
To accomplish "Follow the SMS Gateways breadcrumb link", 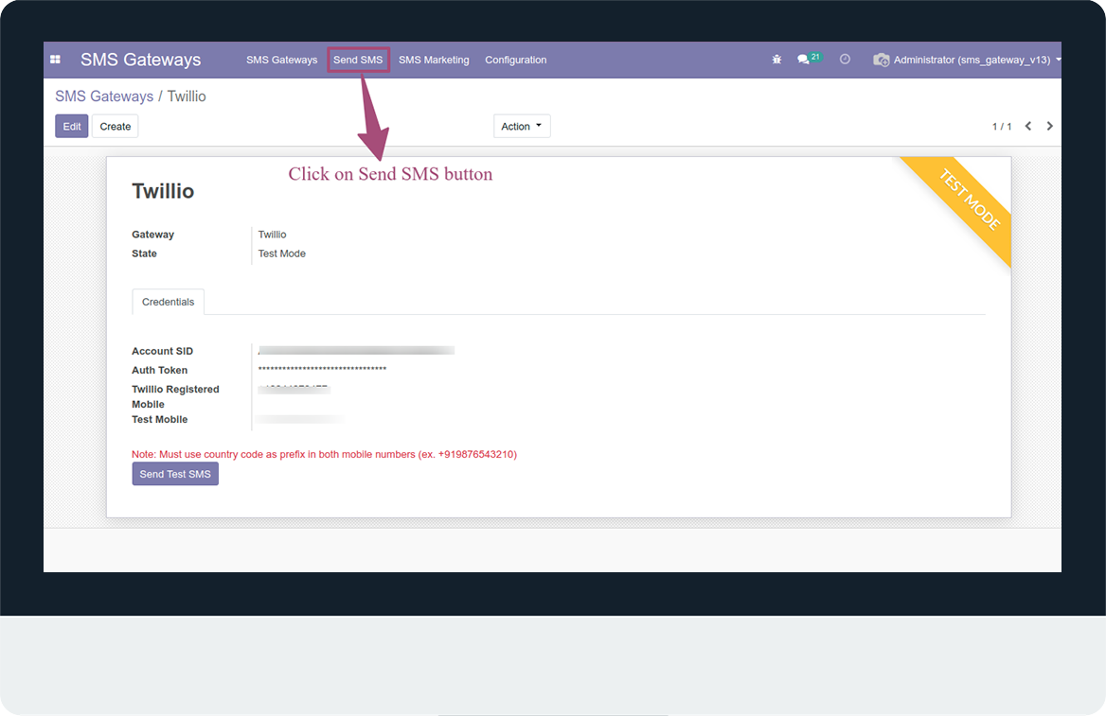I will tap(104, 96).
